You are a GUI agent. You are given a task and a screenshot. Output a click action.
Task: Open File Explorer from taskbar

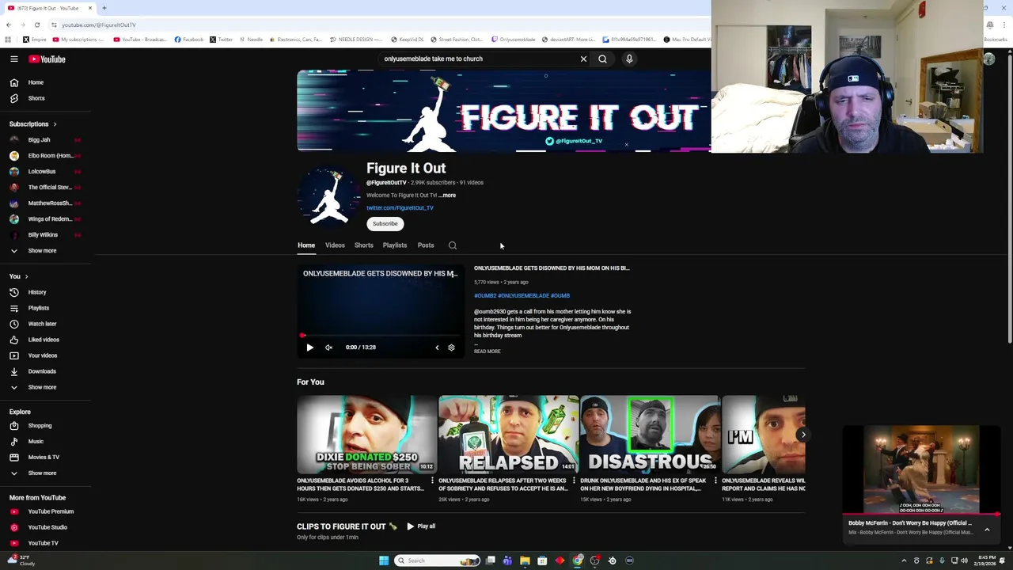coord(525,560)
